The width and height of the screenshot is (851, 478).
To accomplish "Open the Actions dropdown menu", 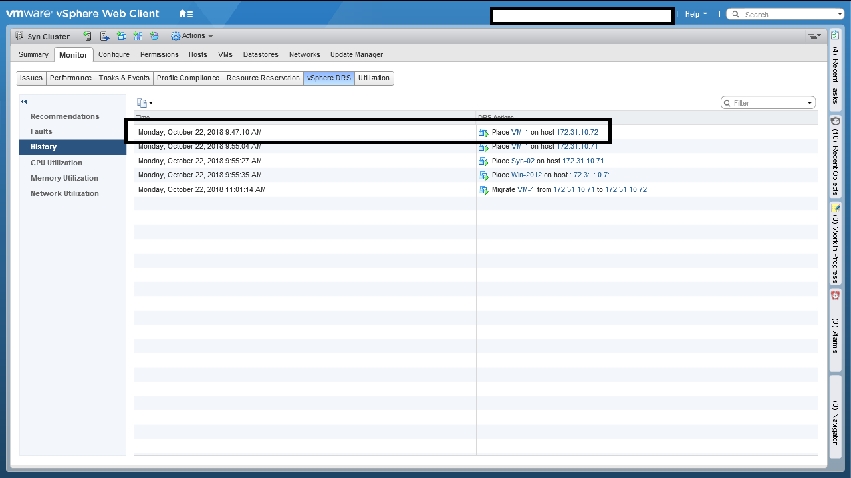I will point(192,36).
